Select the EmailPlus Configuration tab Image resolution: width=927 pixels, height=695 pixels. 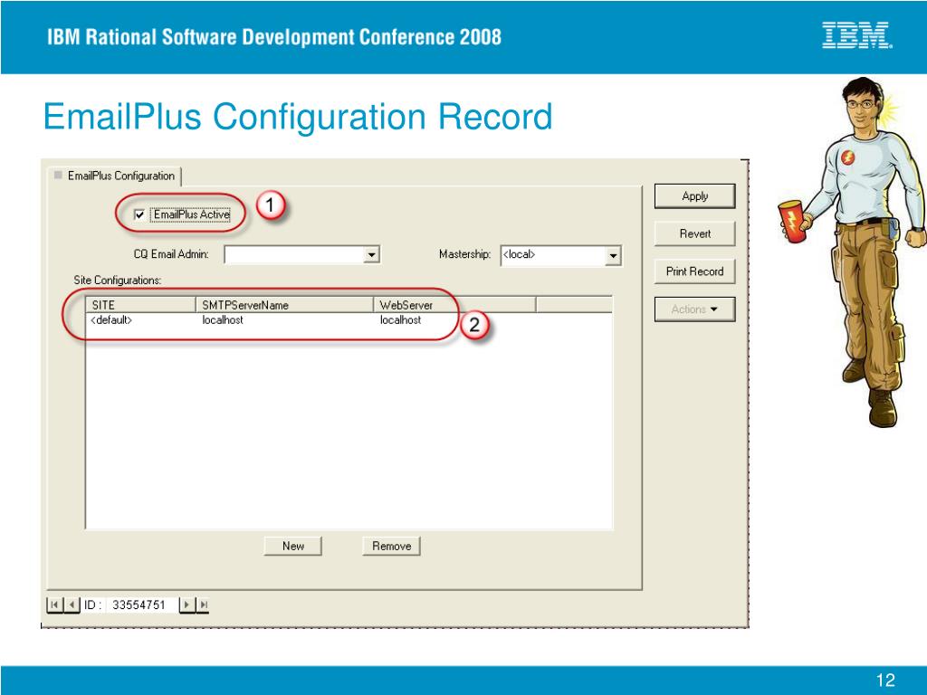tap(115, 176)
